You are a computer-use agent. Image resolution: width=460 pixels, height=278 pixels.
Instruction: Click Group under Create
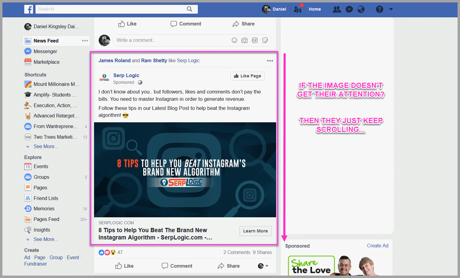click(x=56, y=258)
